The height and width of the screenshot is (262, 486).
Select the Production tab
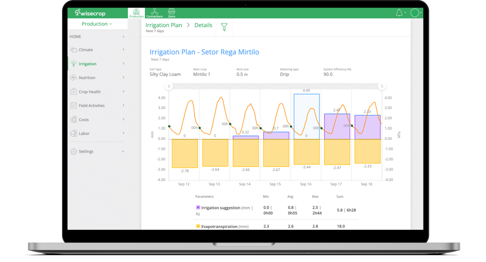(x=136, y=13)
